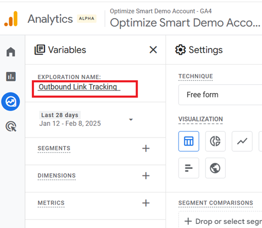
Task: Add a new dimension with plus icon
Action: [146, 176]
